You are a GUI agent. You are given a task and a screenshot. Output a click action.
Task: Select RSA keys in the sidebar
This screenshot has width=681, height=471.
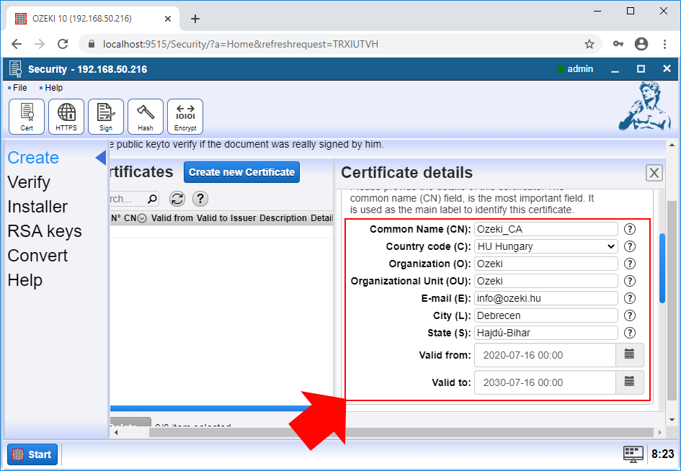(x=44, y=231)
